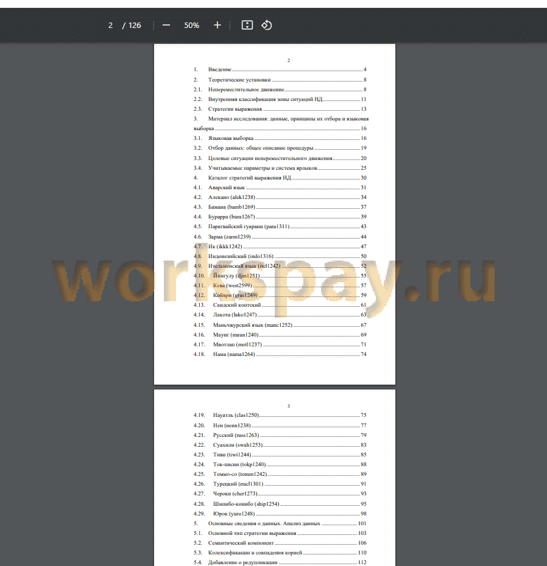Click the zoom out minus button
547x566 pixels.
click(x=166, y=26)
